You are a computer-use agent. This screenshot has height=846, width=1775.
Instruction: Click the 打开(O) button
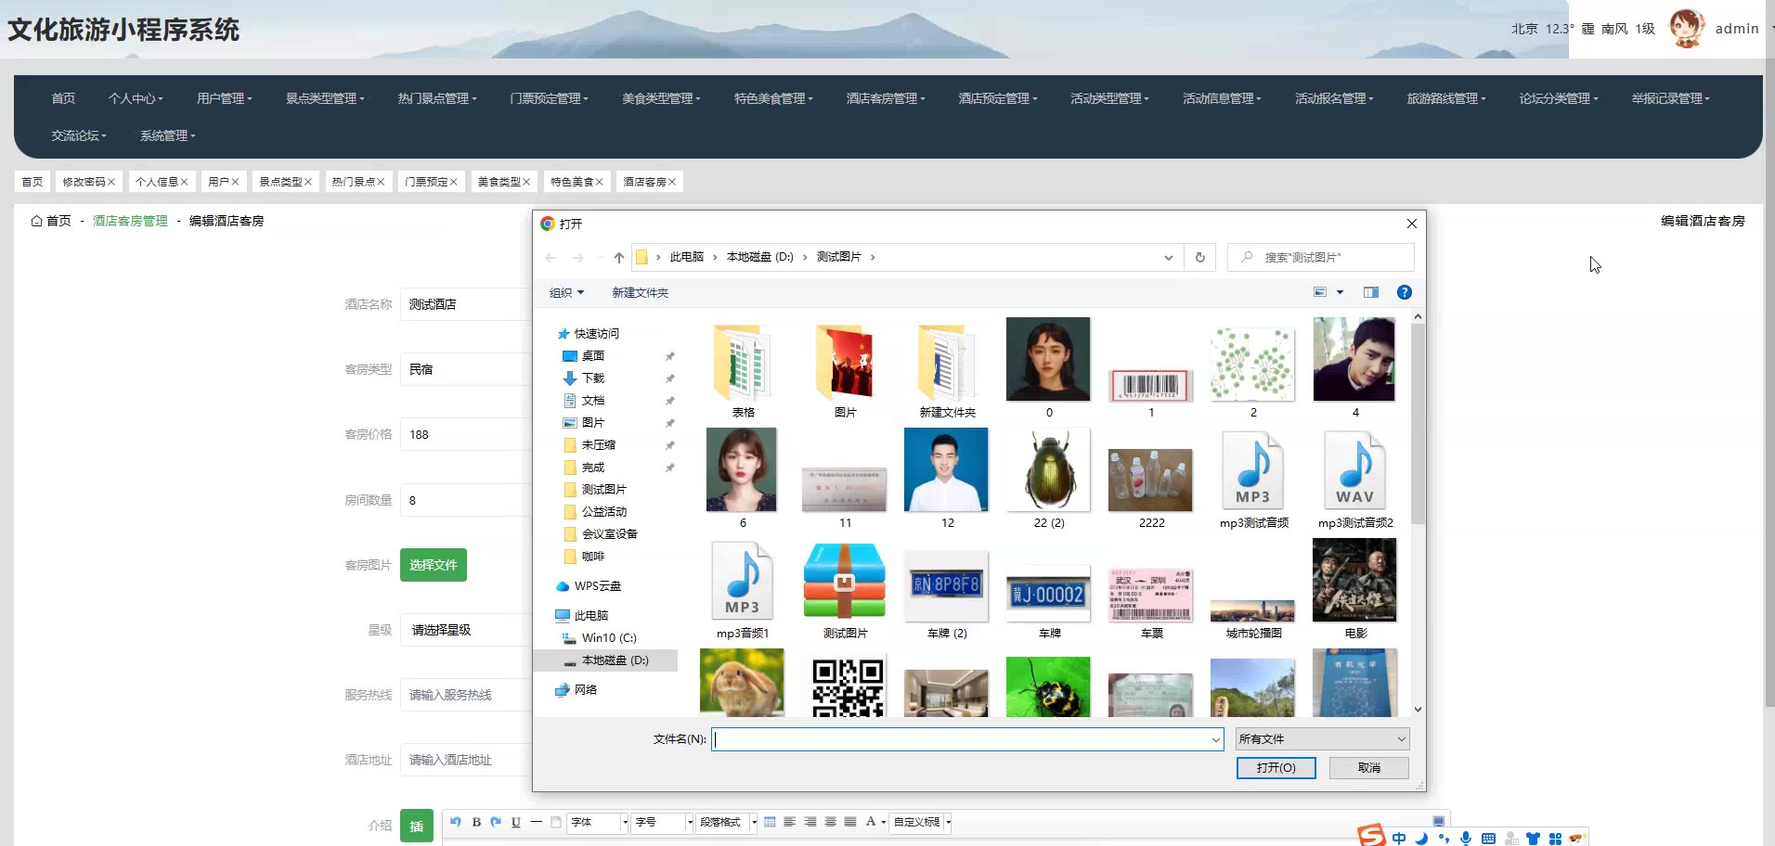pyautogui.click(x=1276, y=768)
